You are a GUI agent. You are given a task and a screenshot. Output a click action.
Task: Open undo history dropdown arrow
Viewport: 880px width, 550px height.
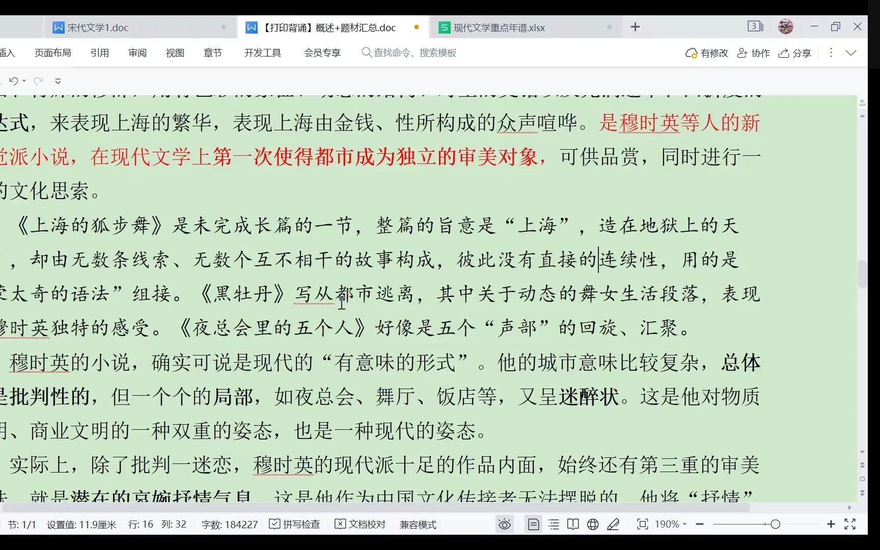point(24,81)
